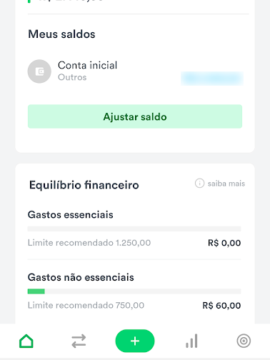Viewport: 270px width, 360px height.
Task: Click the Gastos não essenciais progress bar
Action: (134, 291)
